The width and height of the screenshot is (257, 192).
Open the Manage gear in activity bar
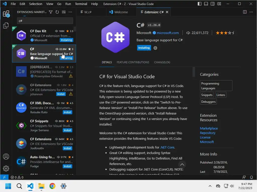point(6,168)
